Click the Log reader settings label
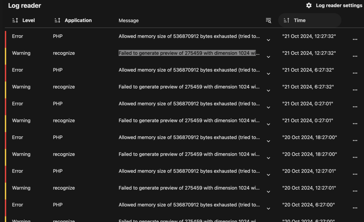Viewport: 364px width, 222px height. (x=339, y=5)
